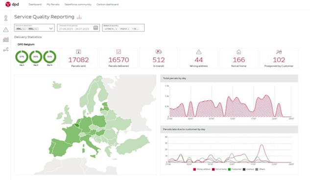Select the bar chart sidebar icon

click(x=6, y=40)
